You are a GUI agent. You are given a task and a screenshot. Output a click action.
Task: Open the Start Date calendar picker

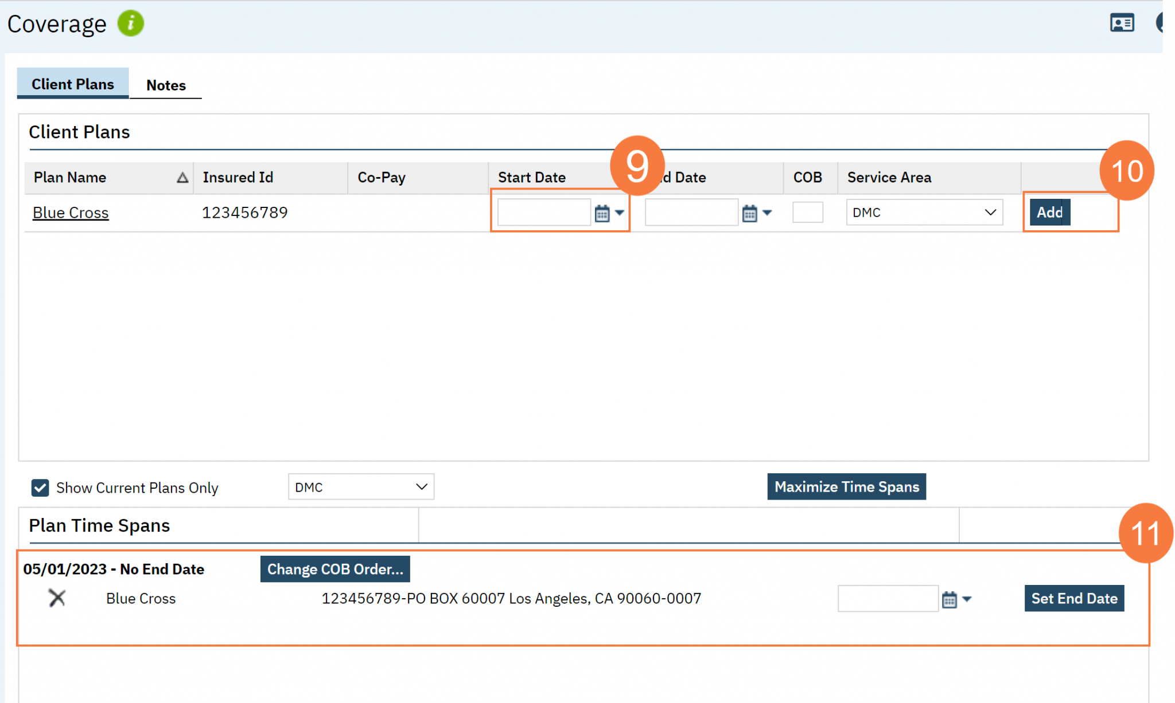[602, 213]
